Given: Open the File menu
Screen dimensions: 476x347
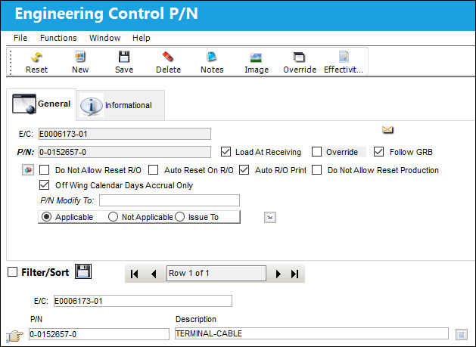Looking at the screenshot, I should tap(20, 38).
